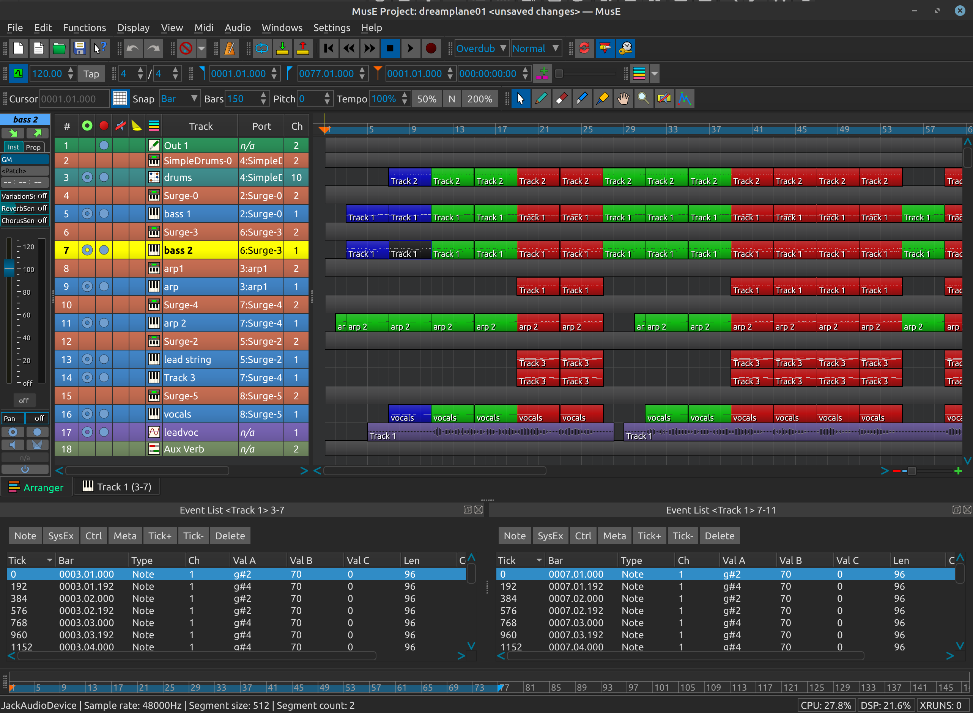Viewport: 973px width, 713px height.
Task: Open the metronome icon
Action: tap(230, 48)
